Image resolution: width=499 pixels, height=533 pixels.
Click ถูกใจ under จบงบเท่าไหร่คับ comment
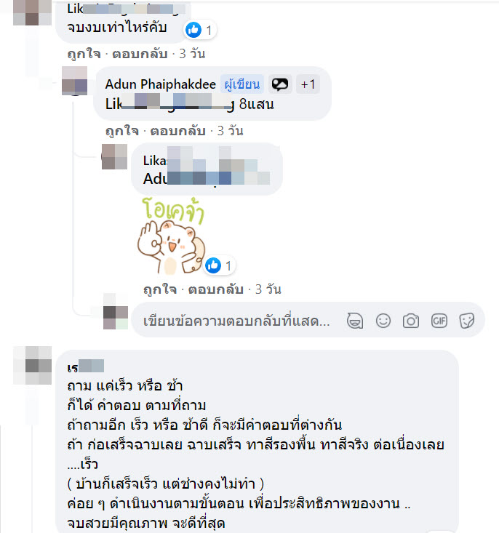tap(84, 54)
